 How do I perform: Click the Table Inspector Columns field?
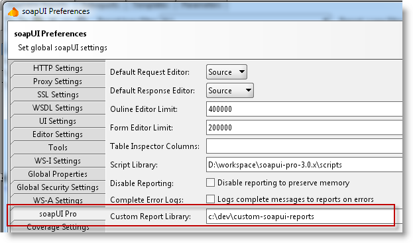point(304,146)
